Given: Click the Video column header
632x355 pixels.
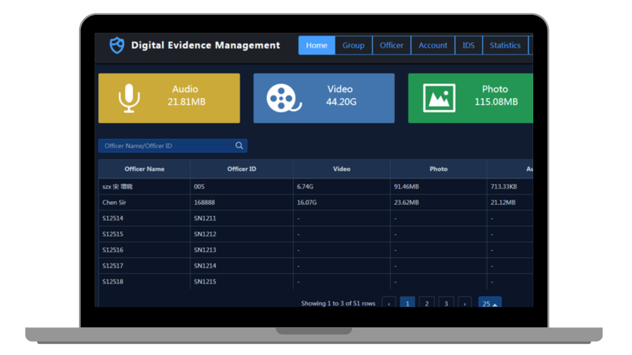Looking at the screenshot, I should pyautogui.click(x=341, y=169).
